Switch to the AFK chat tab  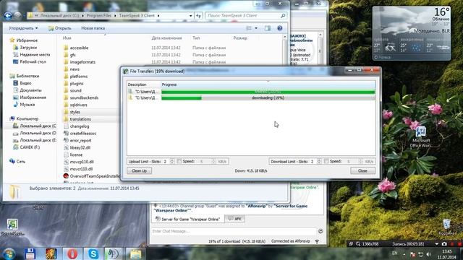point(235,219)
